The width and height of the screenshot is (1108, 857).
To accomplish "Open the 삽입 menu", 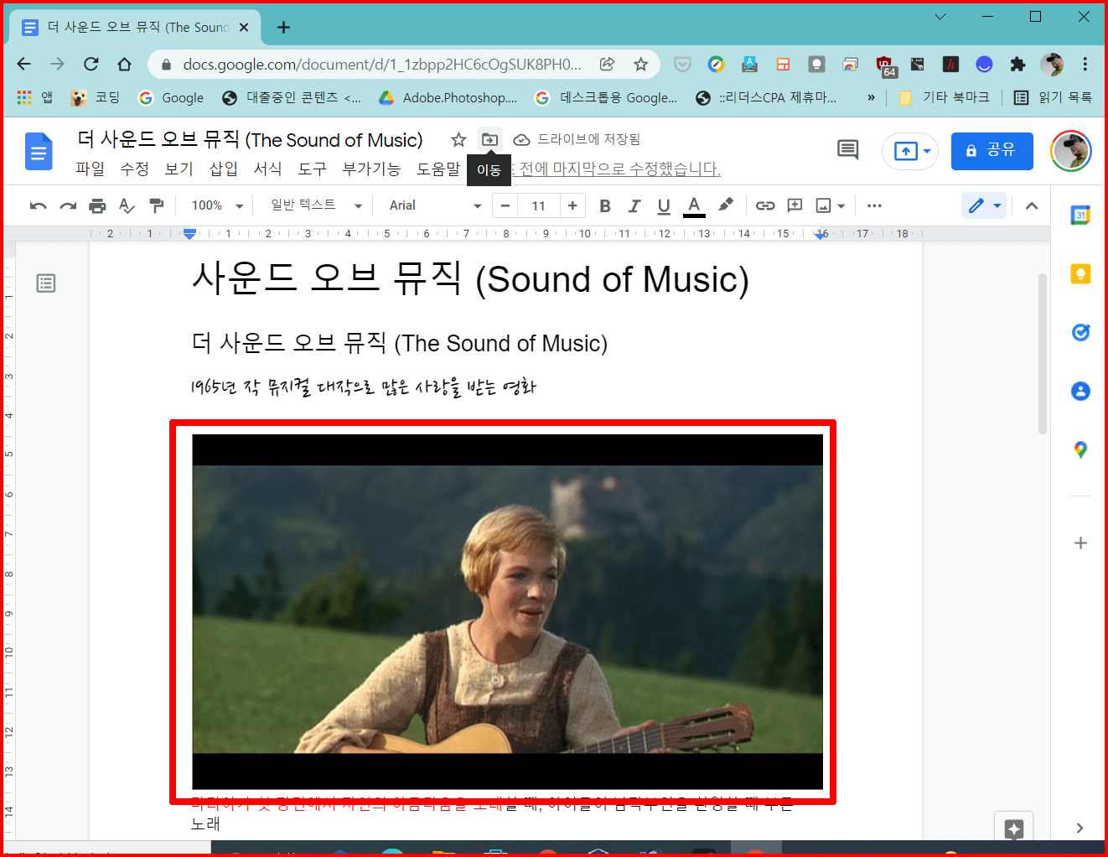I will [x=224, y=169].
